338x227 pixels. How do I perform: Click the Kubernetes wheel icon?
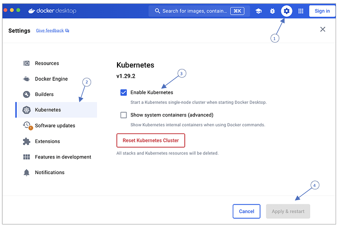(x=26, y=110)
